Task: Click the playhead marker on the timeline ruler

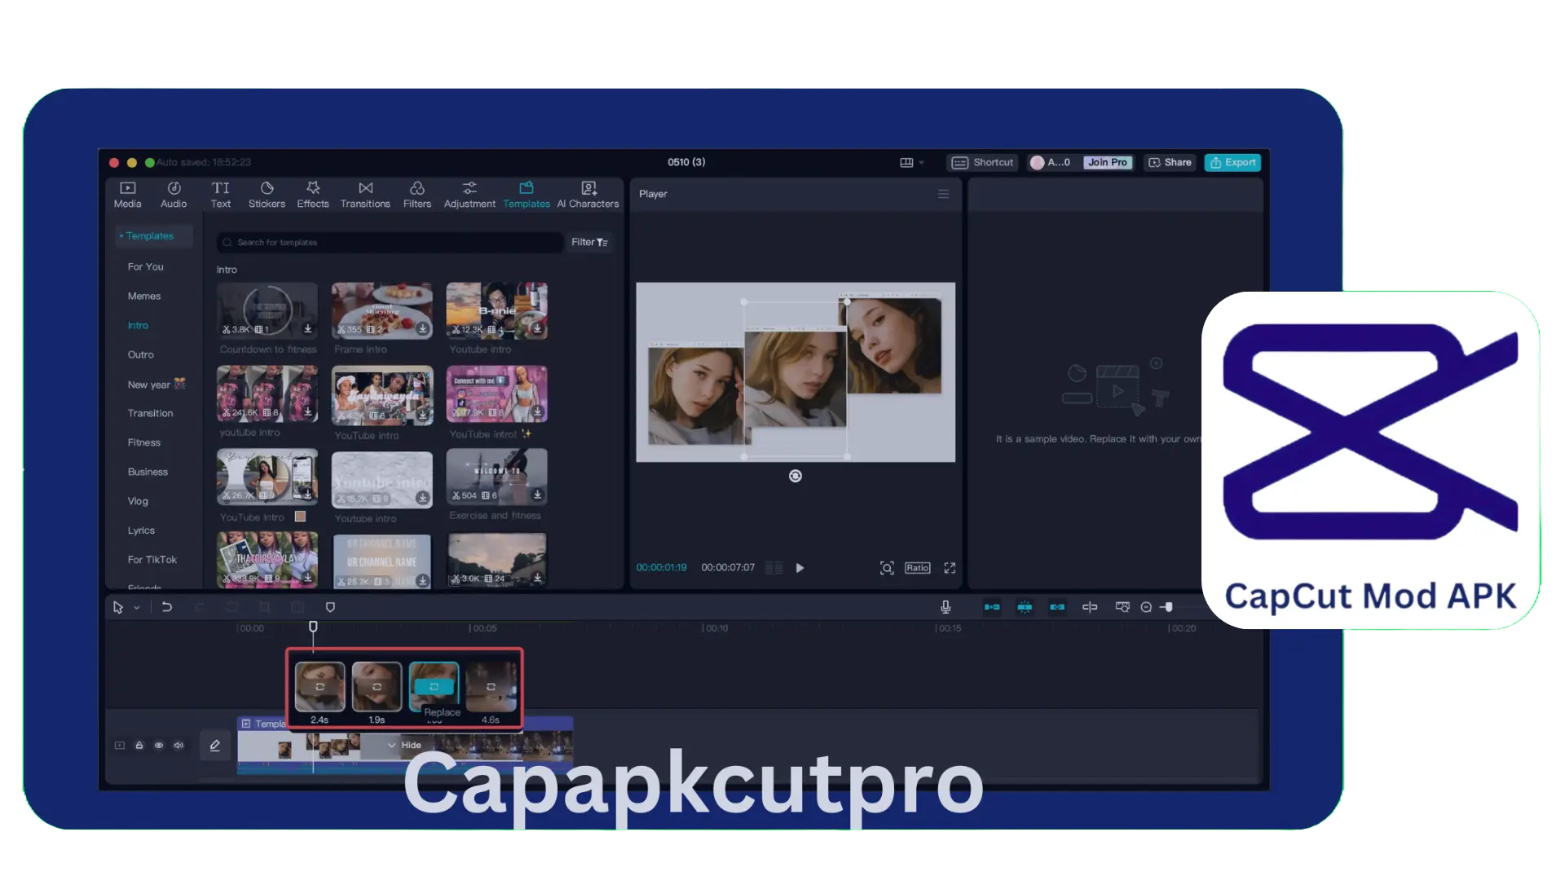Action: (313, 627)
